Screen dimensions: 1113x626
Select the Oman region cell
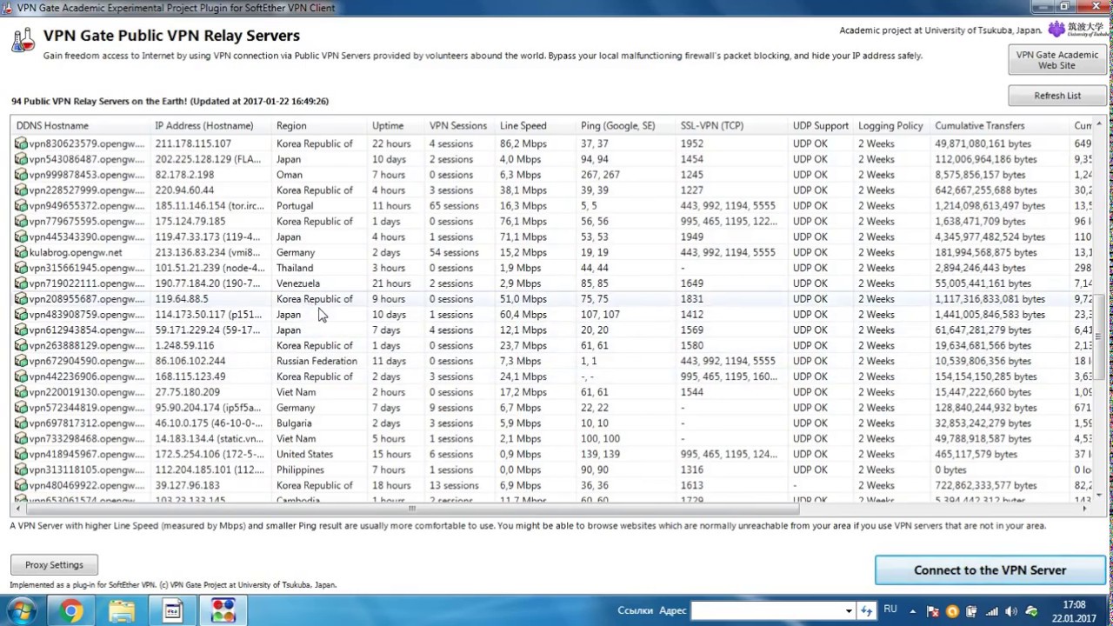click(x=290, y=175)
